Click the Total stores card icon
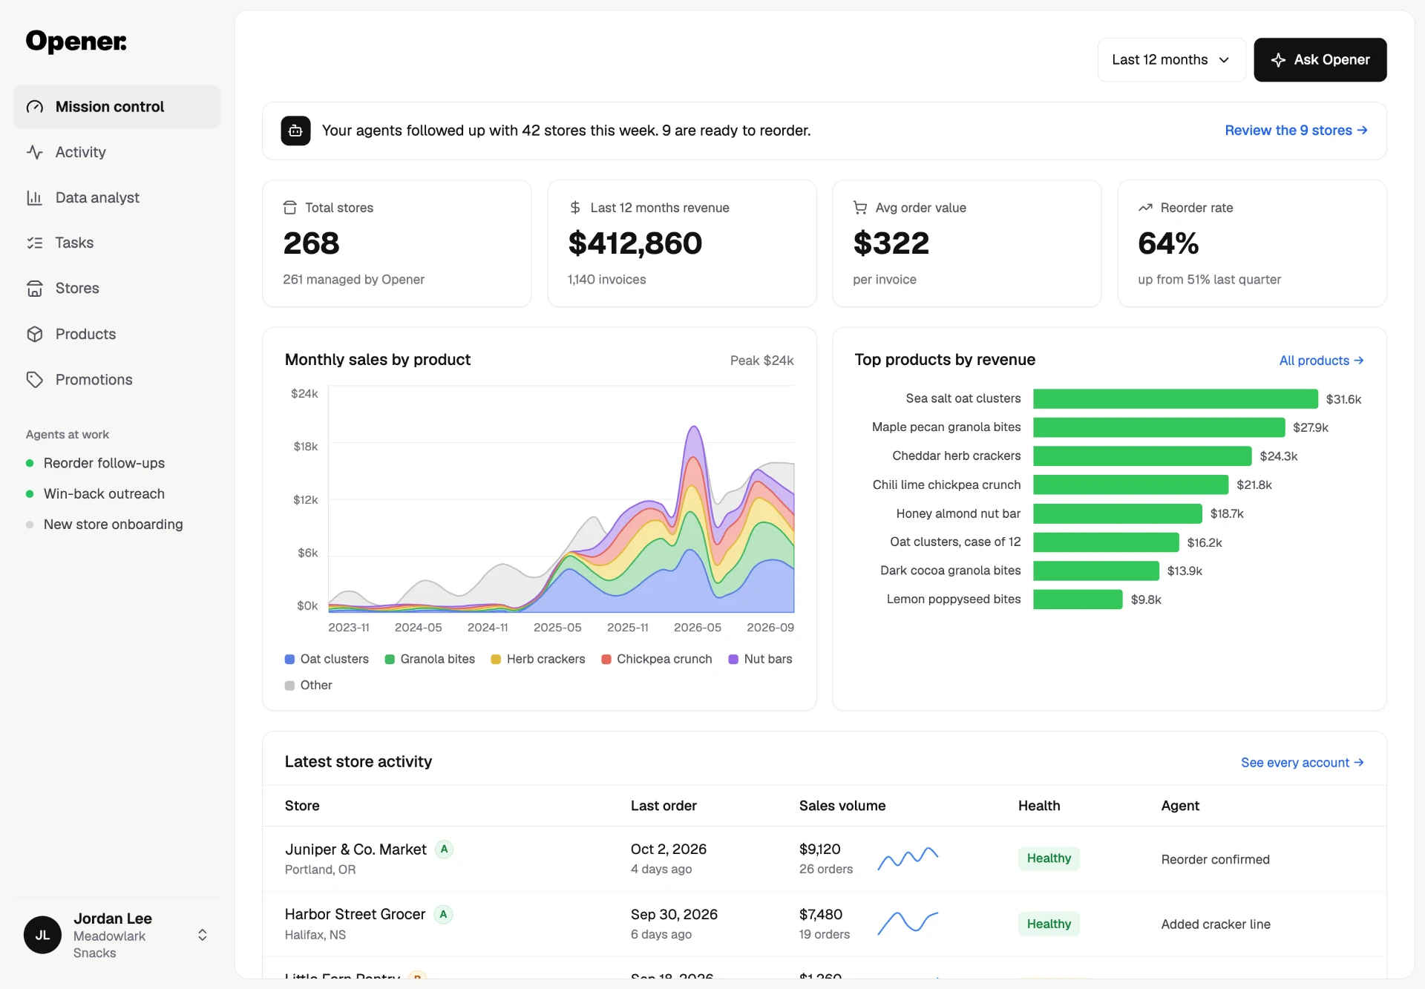The height and width of the screenshot is (989, 1425). tap(290, 208)
